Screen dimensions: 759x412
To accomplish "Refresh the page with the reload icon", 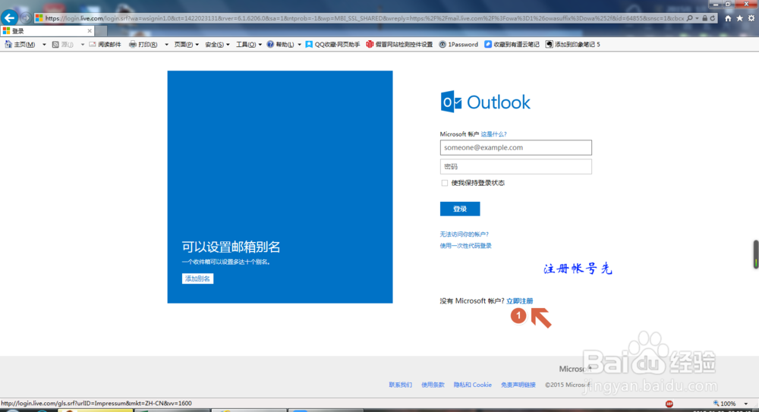I will (x=713, y=18).
